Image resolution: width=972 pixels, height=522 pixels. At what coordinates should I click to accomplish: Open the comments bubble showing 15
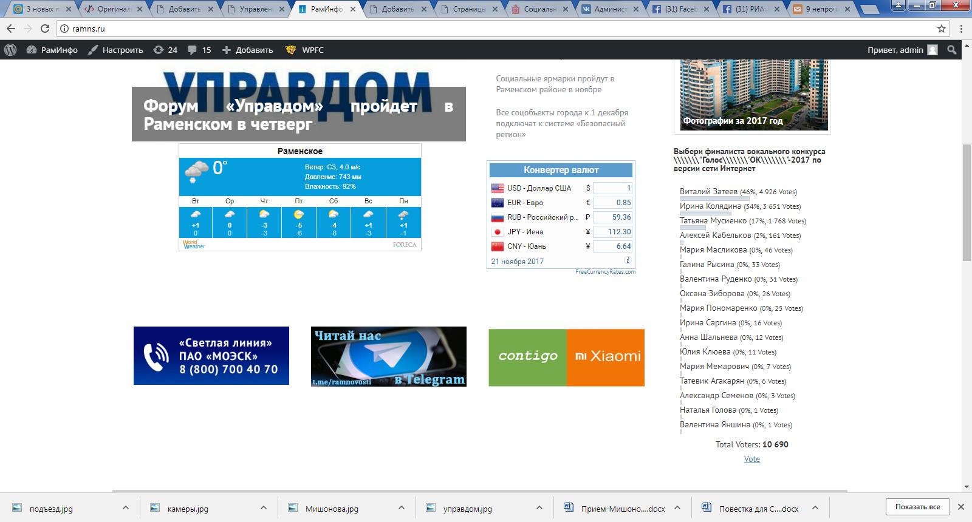(x=199, y=50)
